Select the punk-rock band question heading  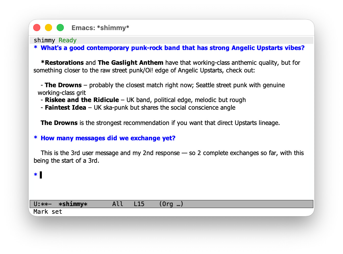click(173, 48)
